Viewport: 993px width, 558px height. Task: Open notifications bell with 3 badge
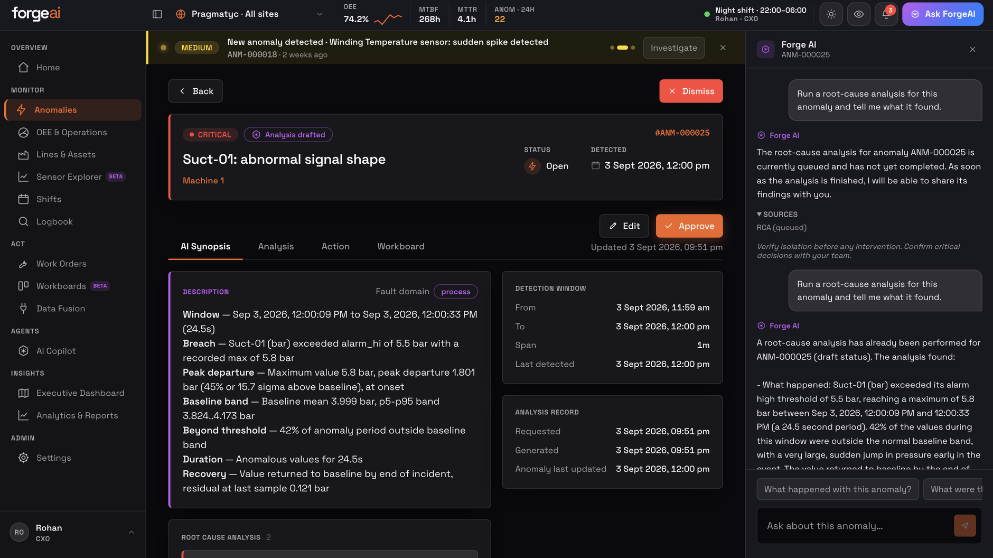click(x=886, y=14)
